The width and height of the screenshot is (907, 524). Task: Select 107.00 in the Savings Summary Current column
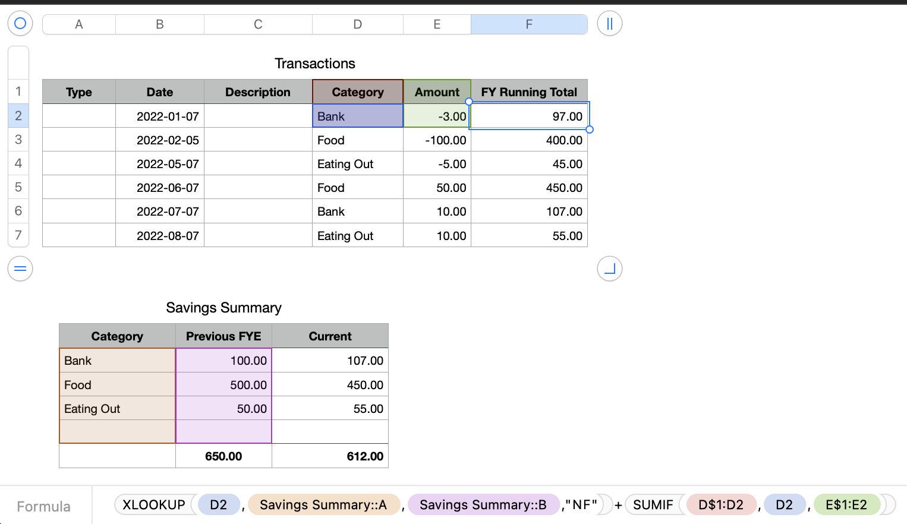coord(330,360)
